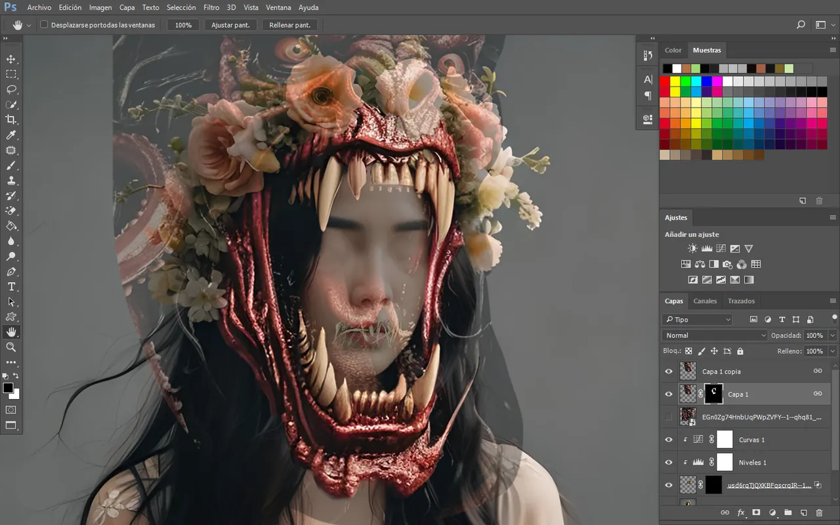The width and height of the screenshot is (840, 525).
Task: Open the Muestras panel options menu
Action: 833,50
